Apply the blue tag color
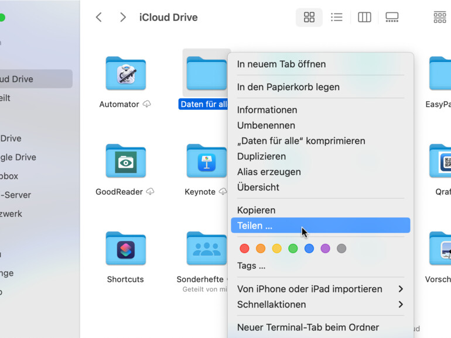The height and width of the screenshot is (338, 451). [309, 249]
